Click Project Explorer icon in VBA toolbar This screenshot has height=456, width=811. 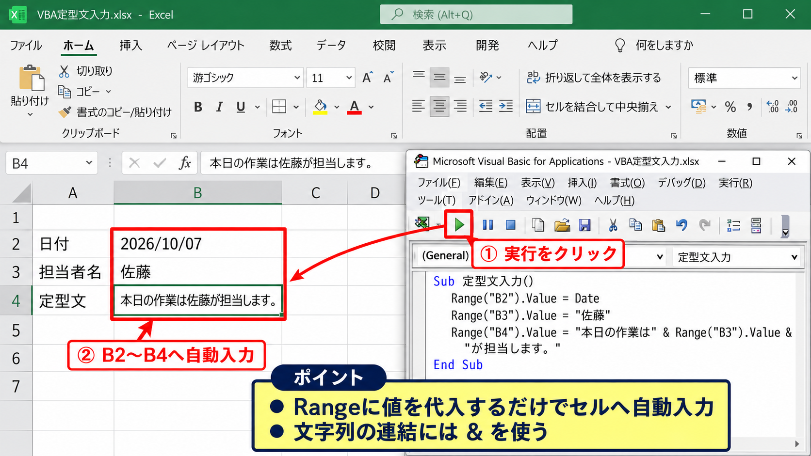tap(733, 225)
